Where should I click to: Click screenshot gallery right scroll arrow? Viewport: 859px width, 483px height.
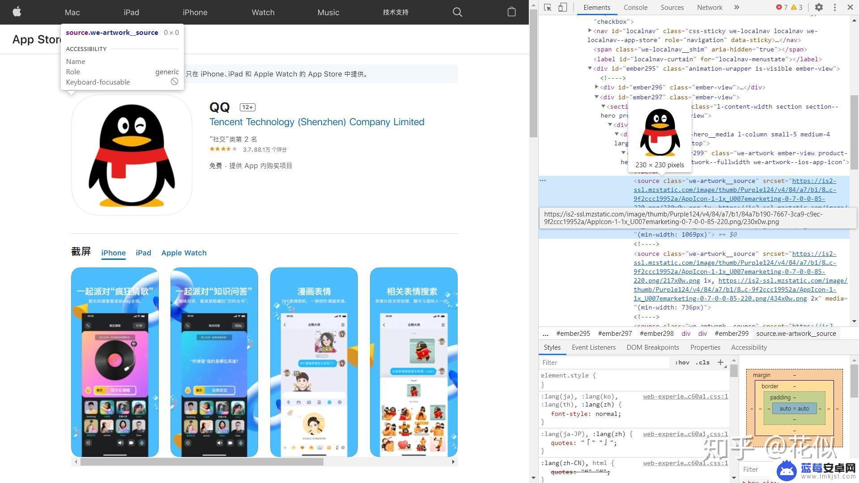[x=453, y=462]
